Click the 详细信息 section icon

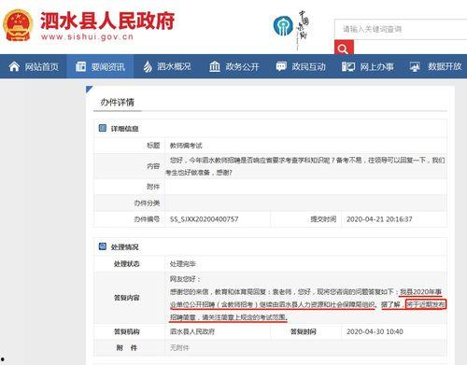tap(103, 128)
